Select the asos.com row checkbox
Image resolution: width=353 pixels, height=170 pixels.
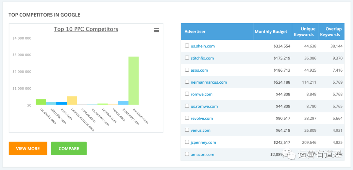(187, 70)
